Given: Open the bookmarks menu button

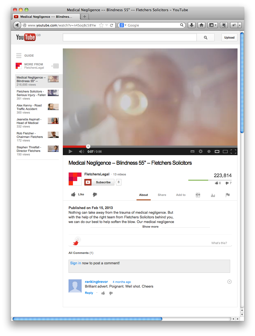Looking at the screenshot, I should [212, 25].
